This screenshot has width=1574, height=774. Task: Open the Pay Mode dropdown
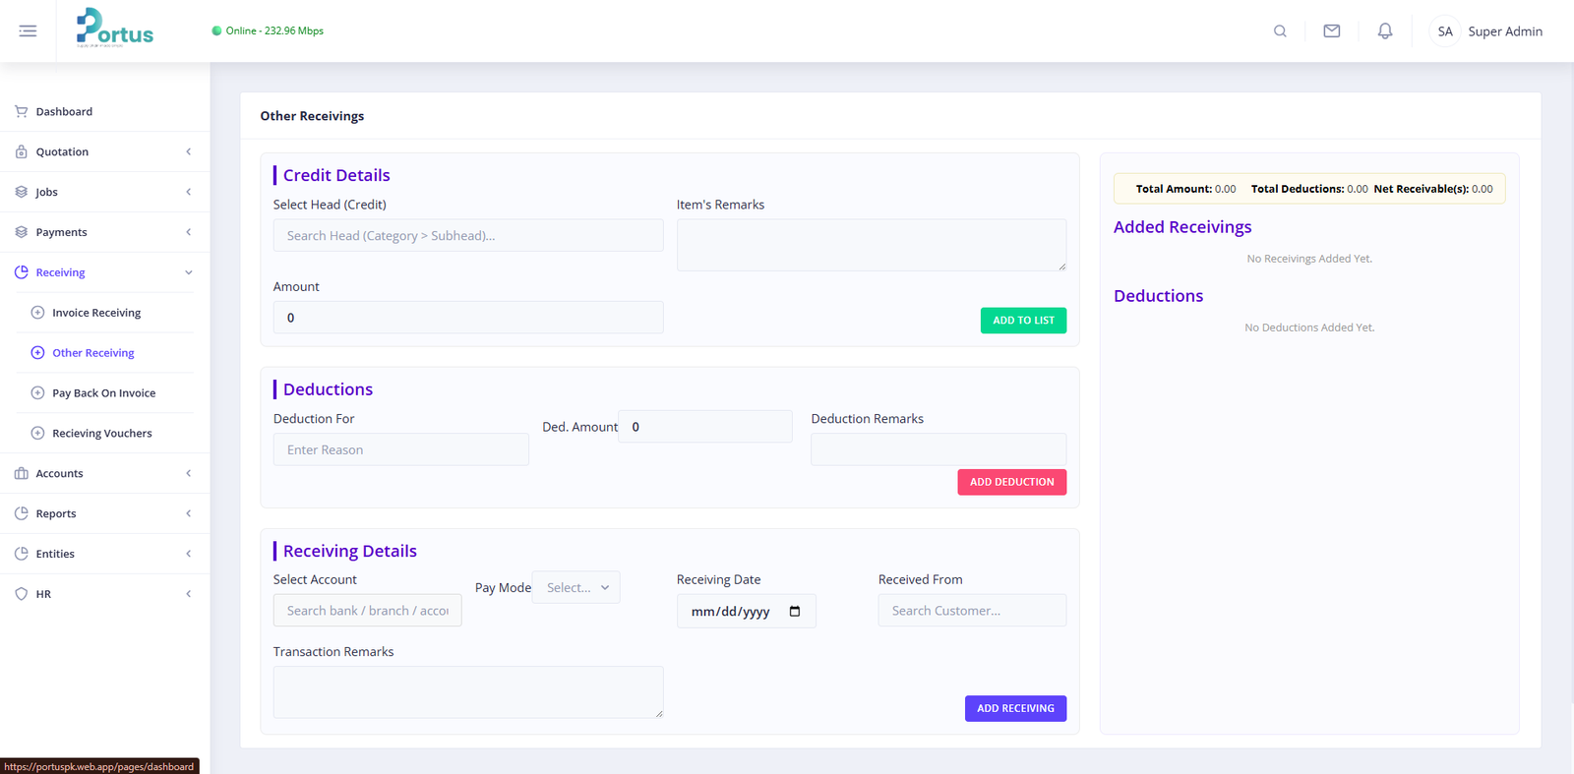point(575,588)
